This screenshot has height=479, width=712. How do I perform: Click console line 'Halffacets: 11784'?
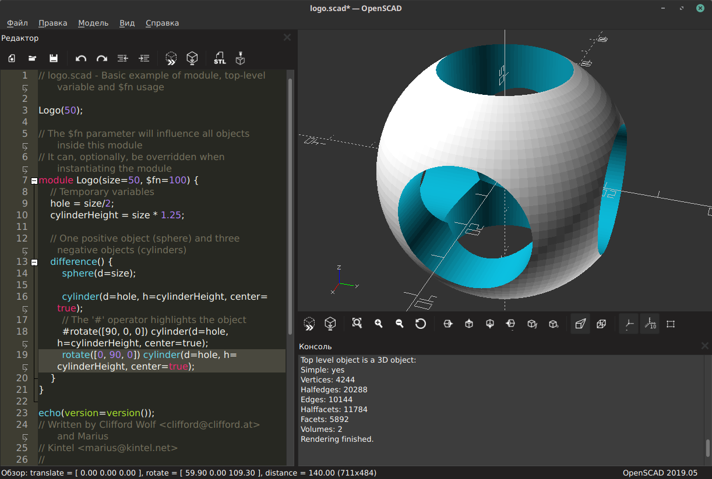pos(334,409)
